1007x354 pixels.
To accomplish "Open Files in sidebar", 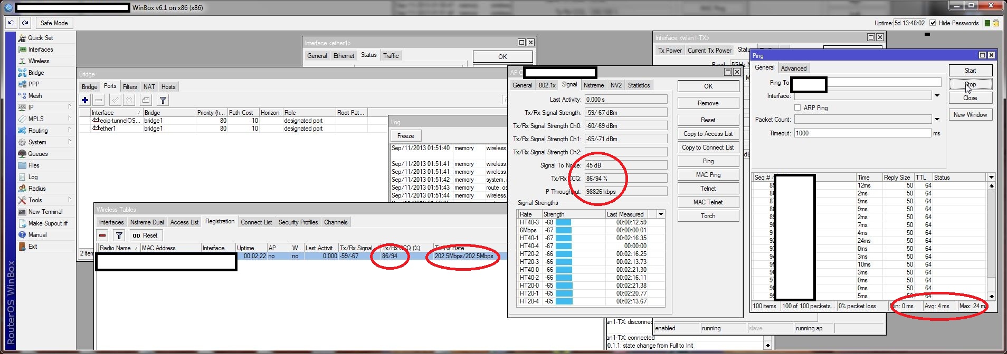I will pos(34,165).
